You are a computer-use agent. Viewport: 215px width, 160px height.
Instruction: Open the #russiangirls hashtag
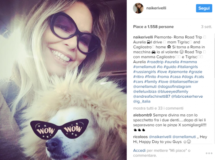tap(144, 71)
